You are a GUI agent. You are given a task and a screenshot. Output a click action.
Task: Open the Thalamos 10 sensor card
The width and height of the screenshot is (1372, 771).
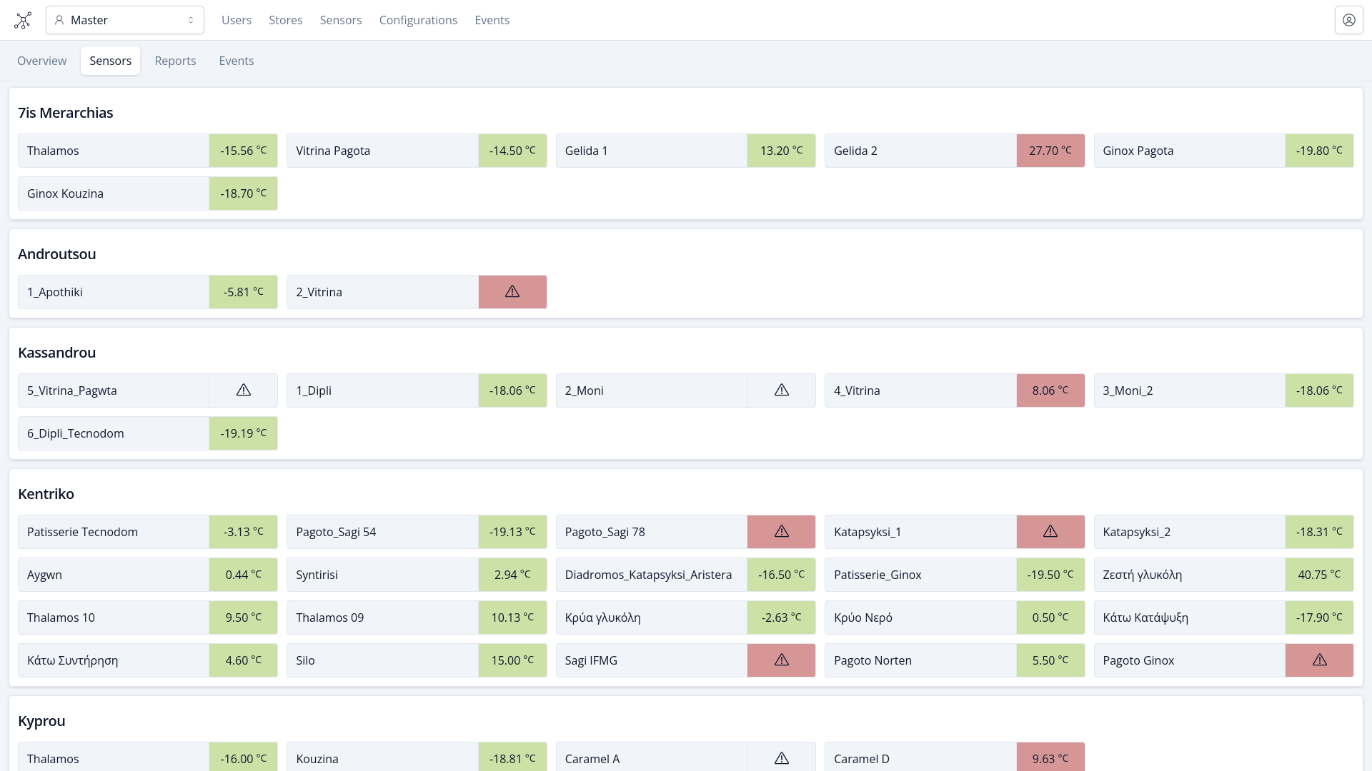[x=114, y=618]
